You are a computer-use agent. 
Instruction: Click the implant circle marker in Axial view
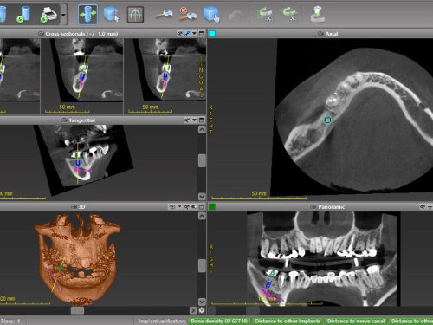327,120
